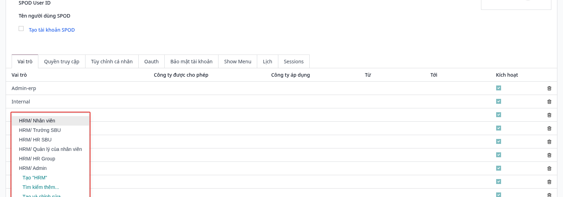Click Tạo và chỉnh sửa option
The width and height of the screenshot is (563, 197).
pyautogui.click(x=51, y=195)
